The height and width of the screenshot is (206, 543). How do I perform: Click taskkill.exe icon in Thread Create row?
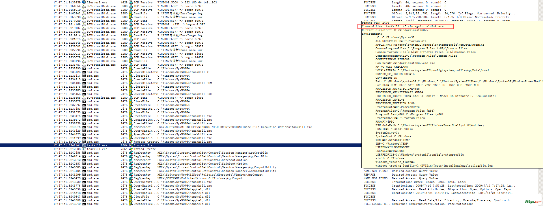tap(84, 149)
